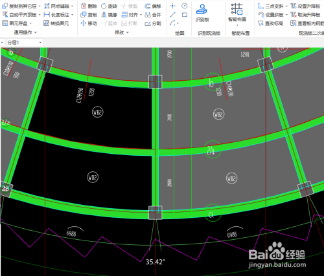Click the 设置拱板 (set arched slab) icon
This screenshot has width=324, height=276.
[x=261, y=15]
